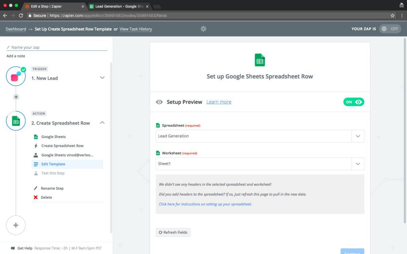Open the Chrome three-dot menu
Image resolution: width=407 pixels, height=254 pixels.
[x=402, y=15]
